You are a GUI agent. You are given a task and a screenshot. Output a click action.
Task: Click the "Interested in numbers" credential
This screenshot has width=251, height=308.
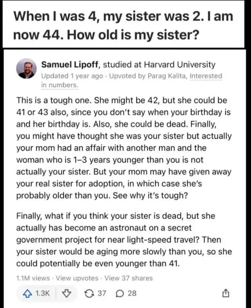pyautogui.click(x=206, y=76)
